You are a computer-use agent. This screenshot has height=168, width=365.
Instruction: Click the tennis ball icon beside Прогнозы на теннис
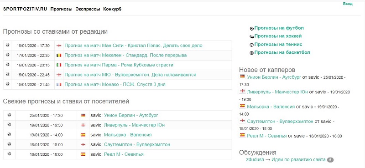(x=252, y=45)
